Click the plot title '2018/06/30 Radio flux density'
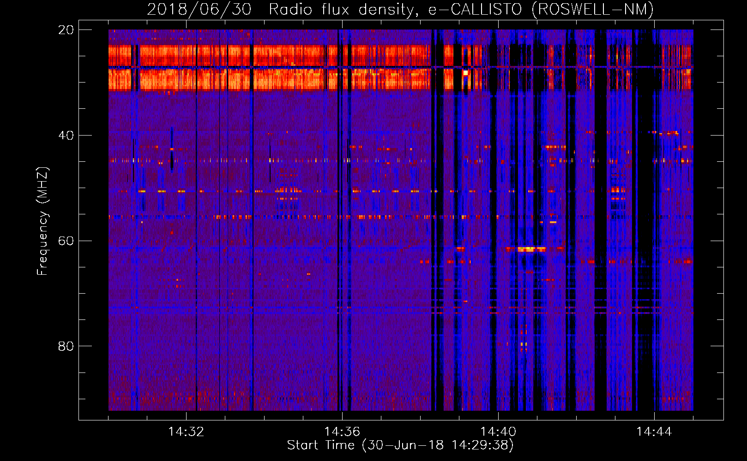Image resolution: width=747 pixels, height=461 pixels. (x=280, y=9)
